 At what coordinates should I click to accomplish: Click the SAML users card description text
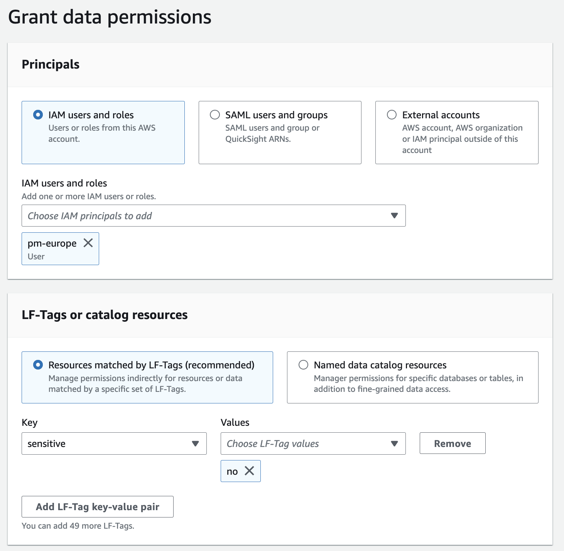[272, 133]
